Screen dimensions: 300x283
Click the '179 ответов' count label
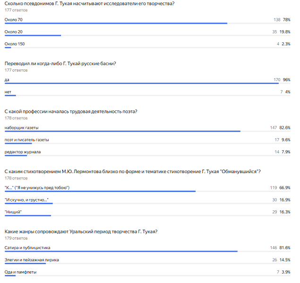[x=17, y=238]
